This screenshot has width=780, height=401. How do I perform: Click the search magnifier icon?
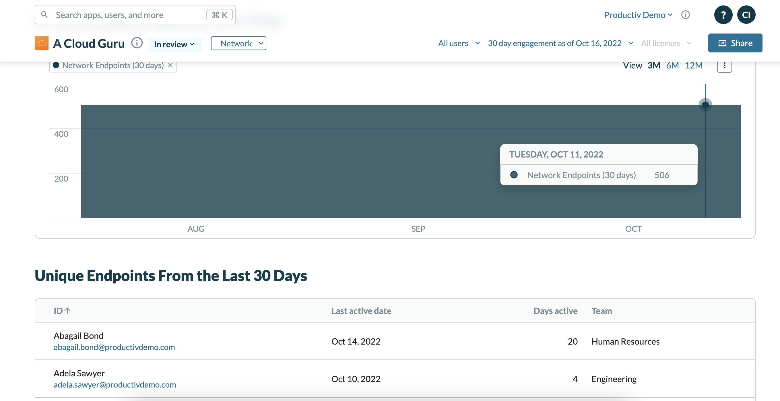point(45,15)
